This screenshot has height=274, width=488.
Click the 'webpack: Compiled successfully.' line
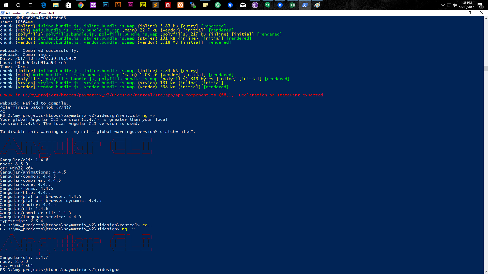39,50
